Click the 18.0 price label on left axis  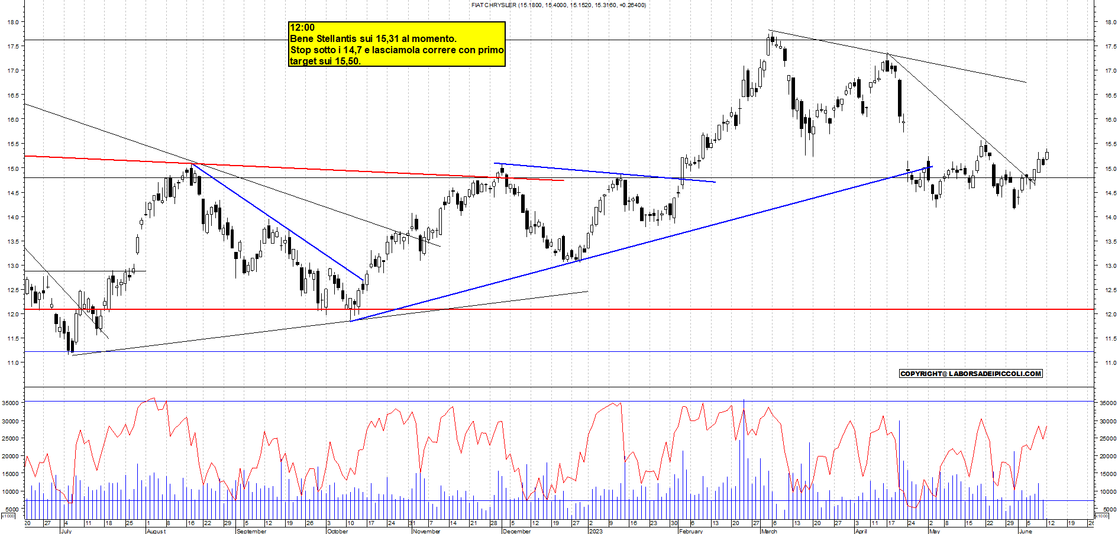[x=12, y=22]
